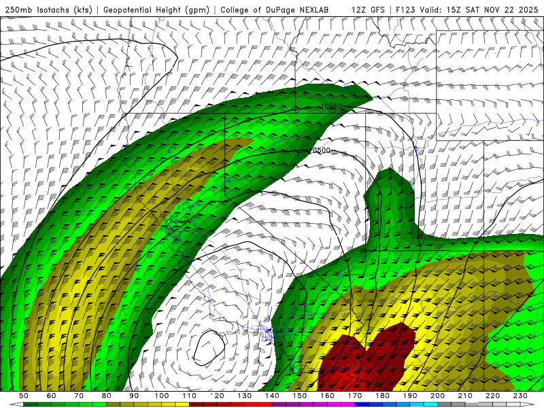Viewport: 544px width, 408px height.
Task: Click the 210 value on the color scale
Action: click(465, 396)
